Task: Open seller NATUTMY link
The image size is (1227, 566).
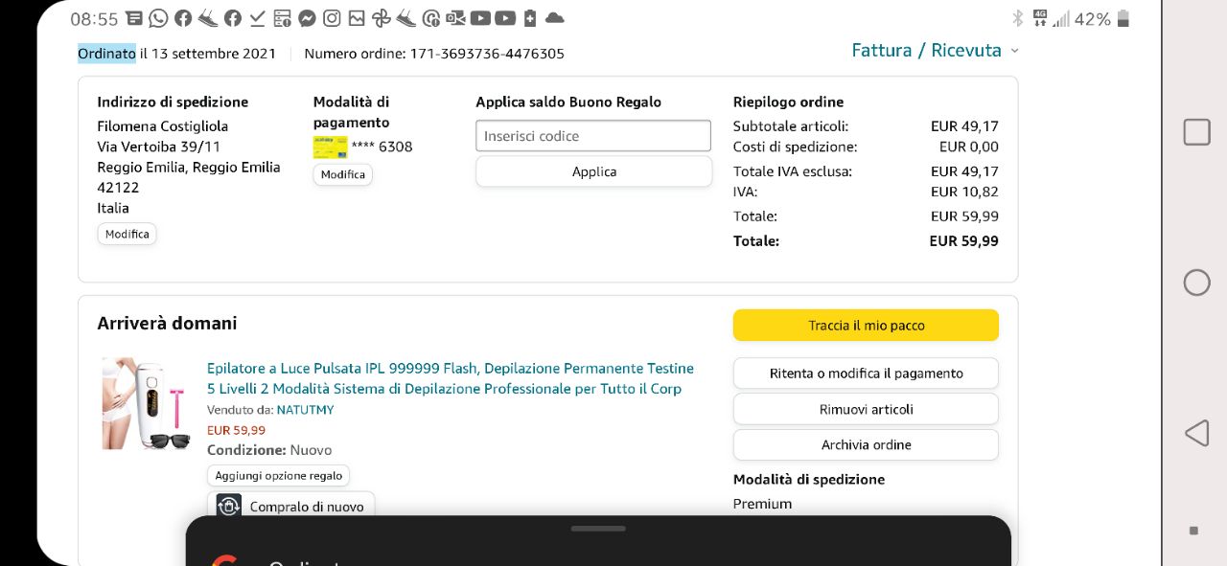Action: coord(305,410)
